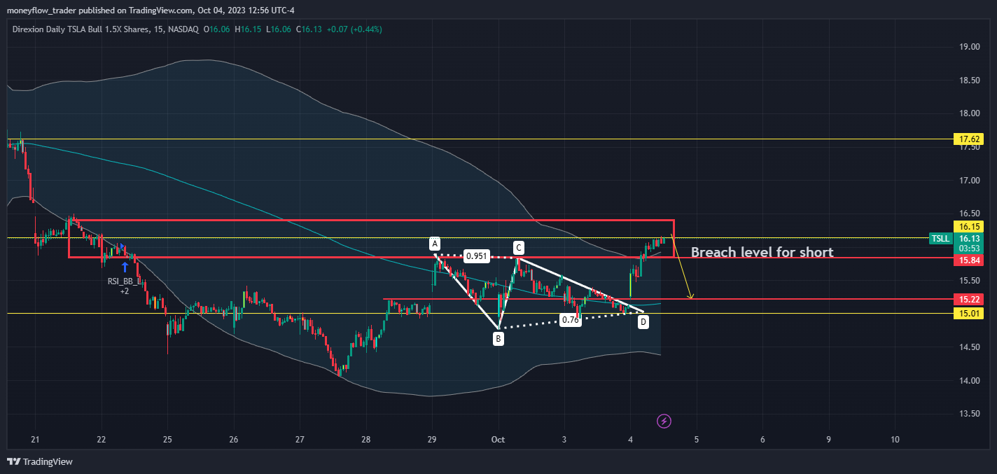
Task: Click the 14.00 price axis label
Action: [969, 381]
